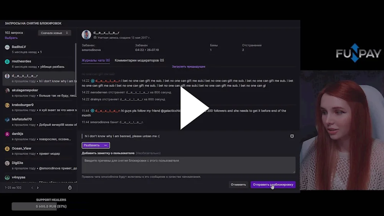Switch to 'Журналы чата (6)' tab
The image size is (384, 216).
(x=96, y=60)
